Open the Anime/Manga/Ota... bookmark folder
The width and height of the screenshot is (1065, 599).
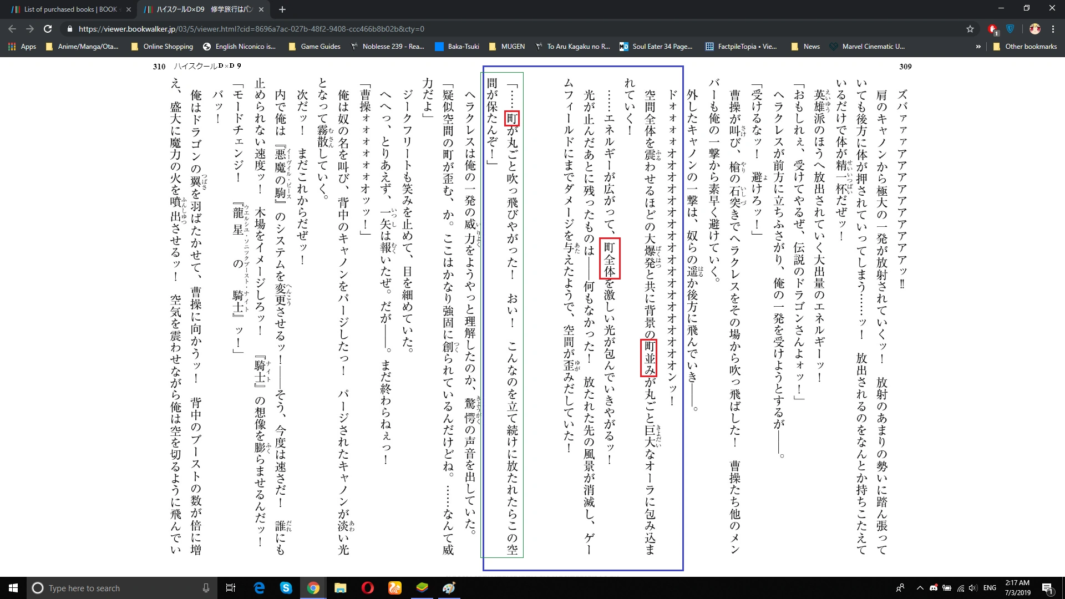[82, 47]
